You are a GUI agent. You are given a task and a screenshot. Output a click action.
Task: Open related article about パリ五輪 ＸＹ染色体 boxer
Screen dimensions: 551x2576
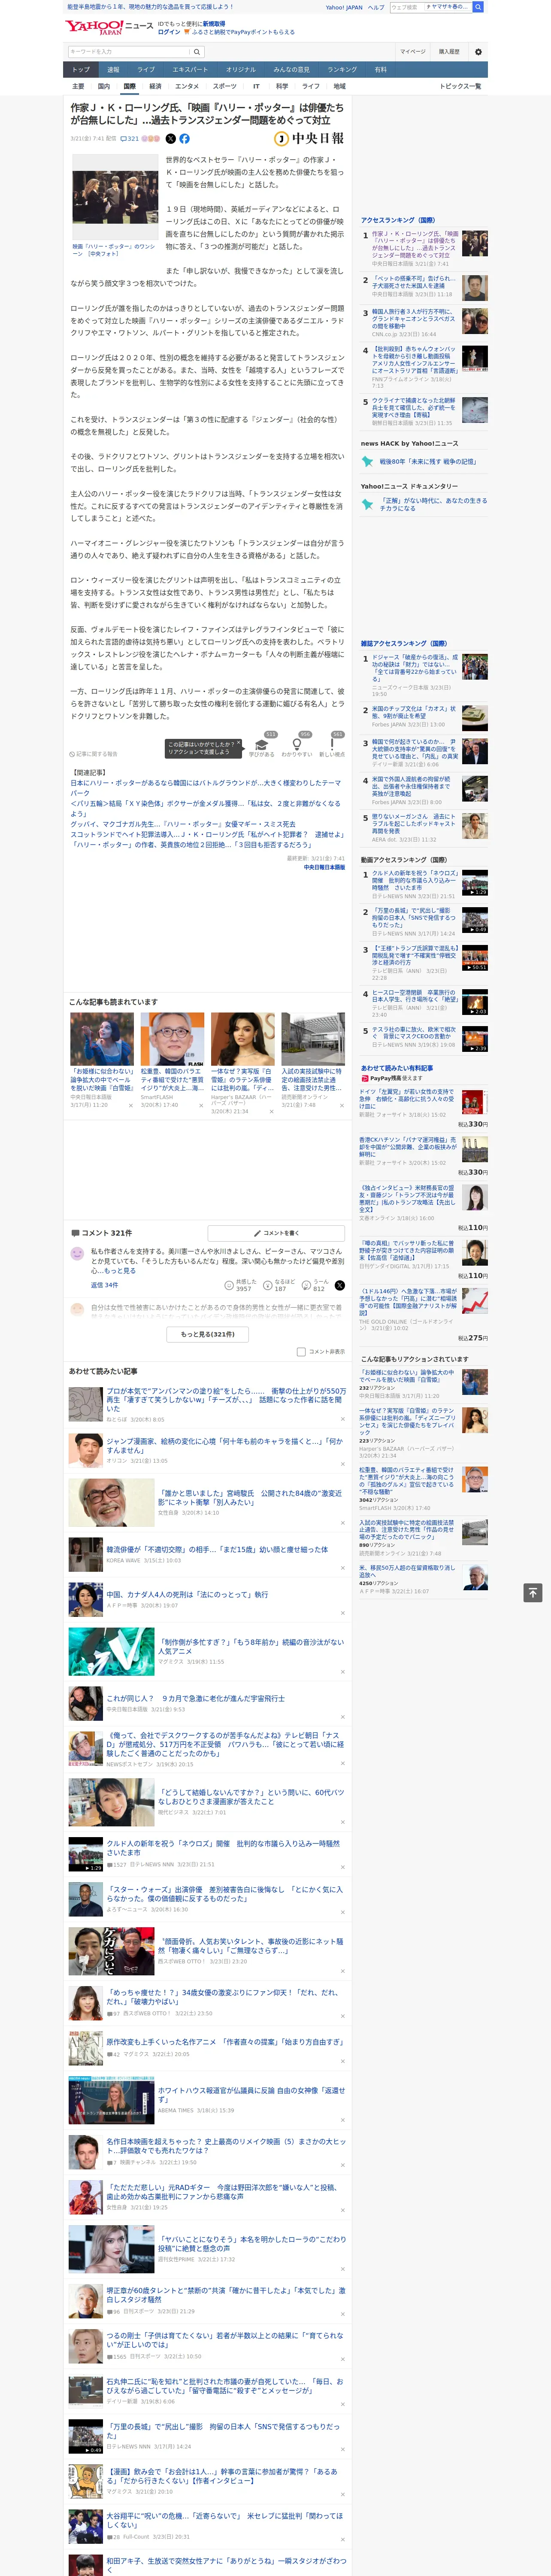tap(205, 807)
